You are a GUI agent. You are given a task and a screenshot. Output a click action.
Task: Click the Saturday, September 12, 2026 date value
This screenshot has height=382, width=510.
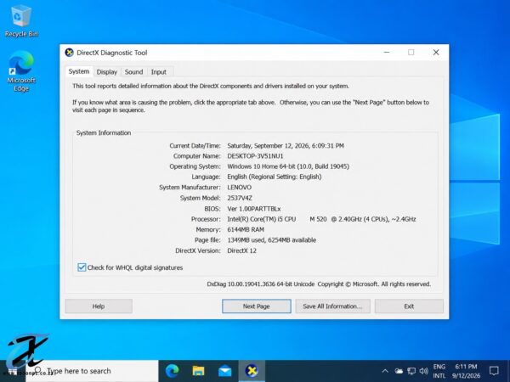pyautogui.click(x=286, y=145)
